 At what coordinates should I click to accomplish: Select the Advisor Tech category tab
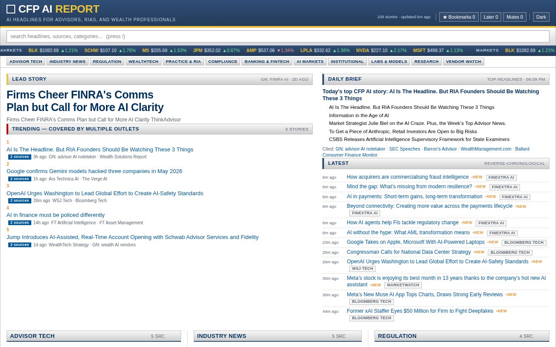tap(26, 62)
